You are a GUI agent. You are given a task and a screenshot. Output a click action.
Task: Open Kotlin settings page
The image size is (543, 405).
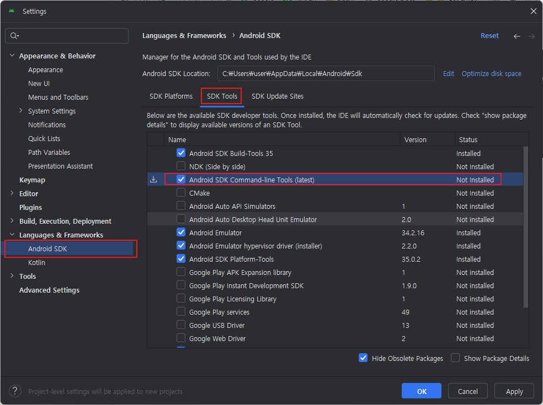pos(36,262)
